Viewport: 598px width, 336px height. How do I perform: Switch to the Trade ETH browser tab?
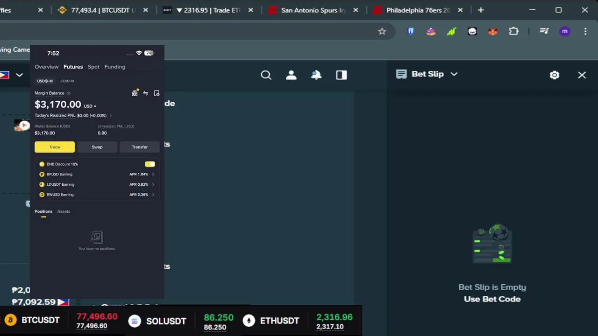(208, 10)
